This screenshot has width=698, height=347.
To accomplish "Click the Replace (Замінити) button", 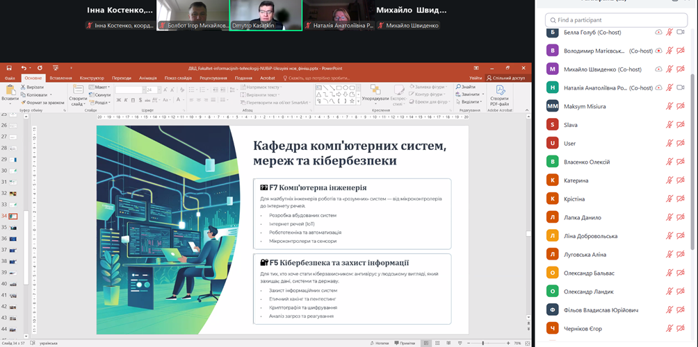I will (x=470, y=94).
